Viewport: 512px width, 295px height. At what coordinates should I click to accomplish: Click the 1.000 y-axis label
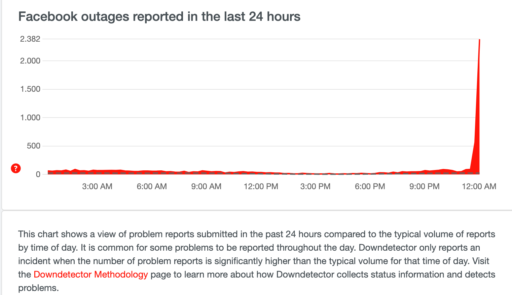(x=30, y=118)
